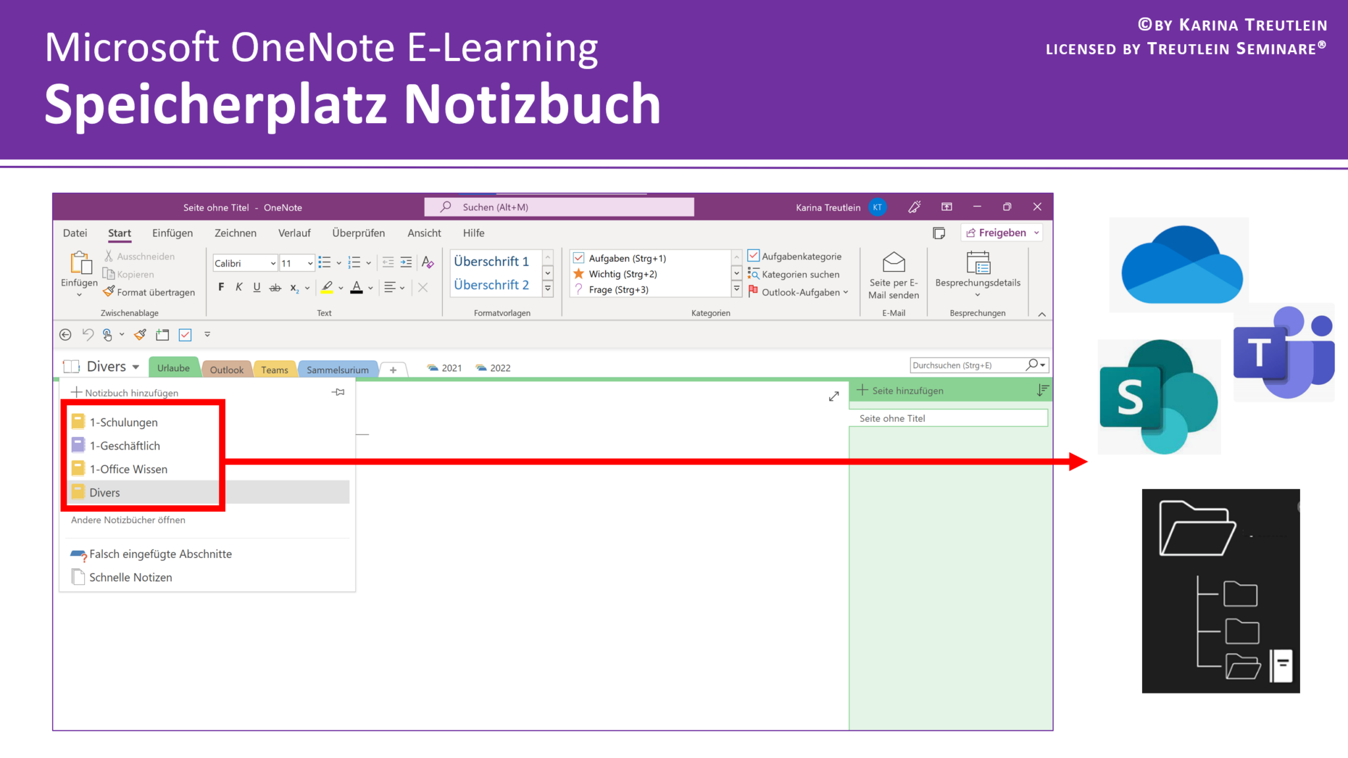The image size is (1348, 758).
Task: Activate the Format übertragen painter tool
Action: tap(149, 291)
